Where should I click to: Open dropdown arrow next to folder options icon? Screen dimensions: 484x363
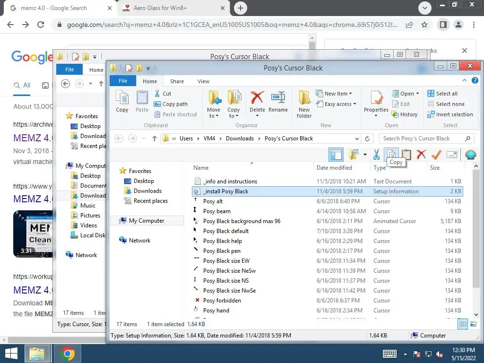click(x=365, y=155)
